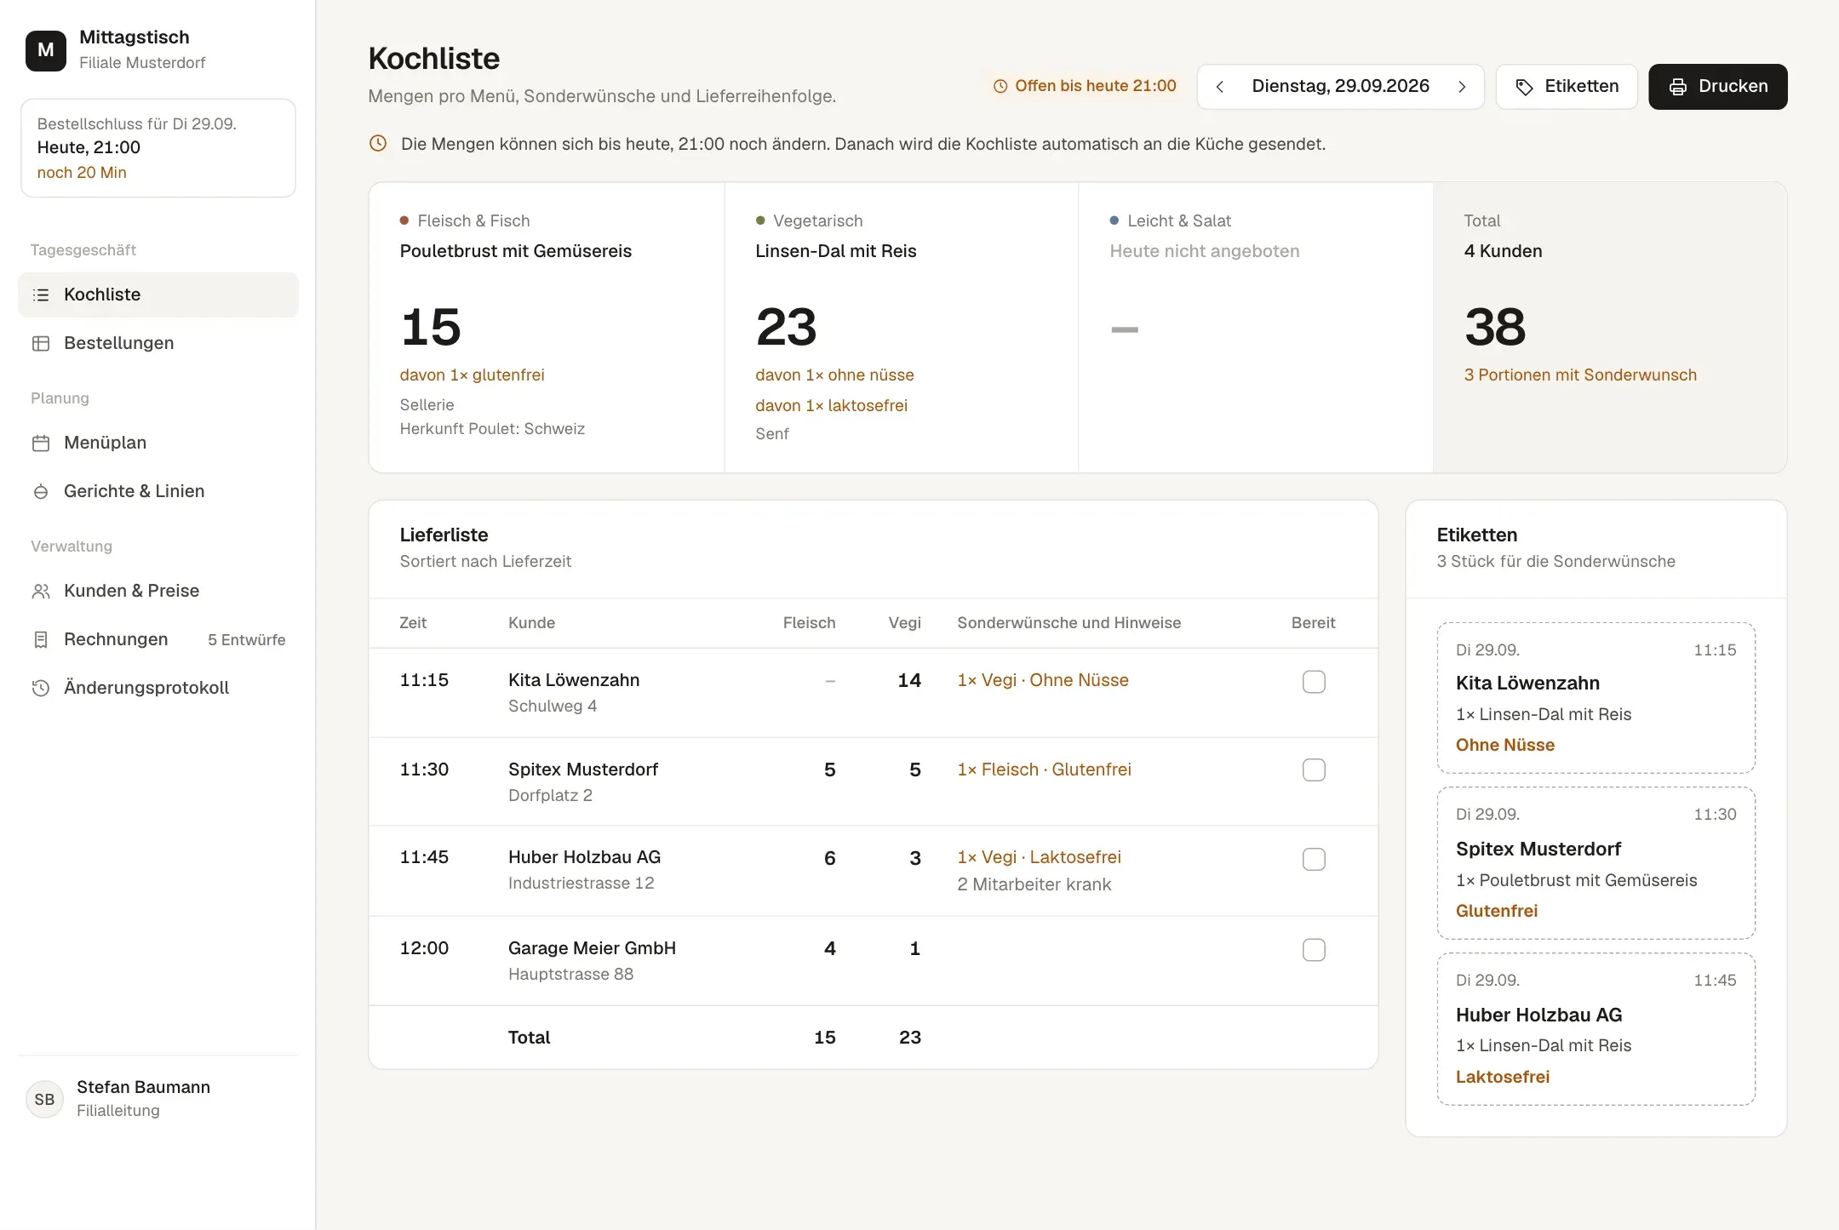Click the tag icon on Etiketten button
The width and height of the screenshot is (1839, 1230).
tap(1525, 87)
